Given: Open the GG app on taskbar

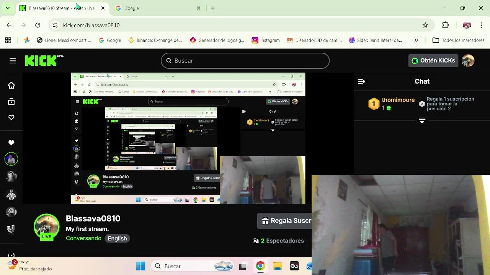Looking at the screenshot, I should click(294, 266).
